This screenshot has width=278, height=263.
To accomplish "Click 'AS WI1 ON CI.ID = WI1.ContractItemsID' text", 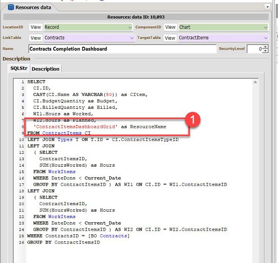I will [171, 184].
